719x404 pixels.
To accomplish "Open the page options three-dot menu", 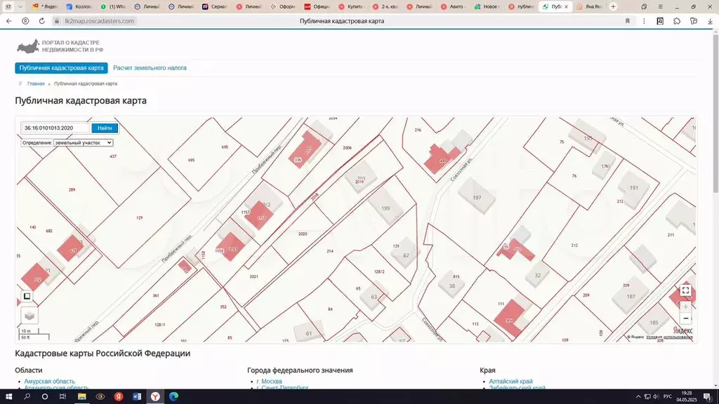I will point(644,21).
